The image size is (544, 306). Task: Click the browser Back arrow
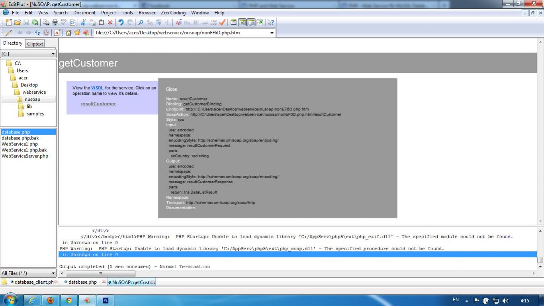tap(20, 33)
